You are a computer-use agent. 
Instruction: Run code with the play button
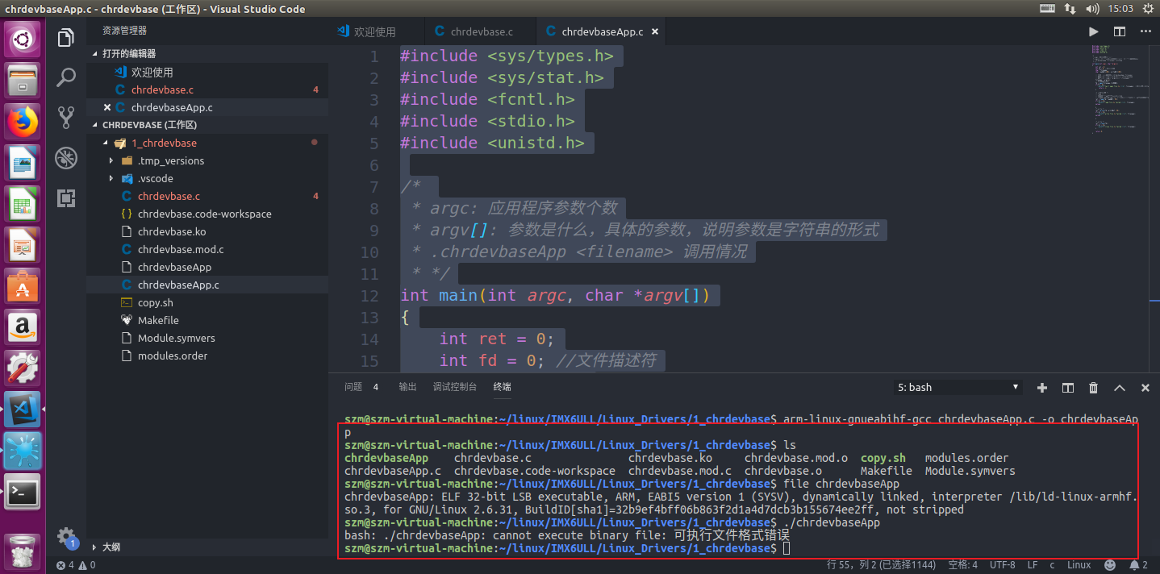click(1094, 31)
